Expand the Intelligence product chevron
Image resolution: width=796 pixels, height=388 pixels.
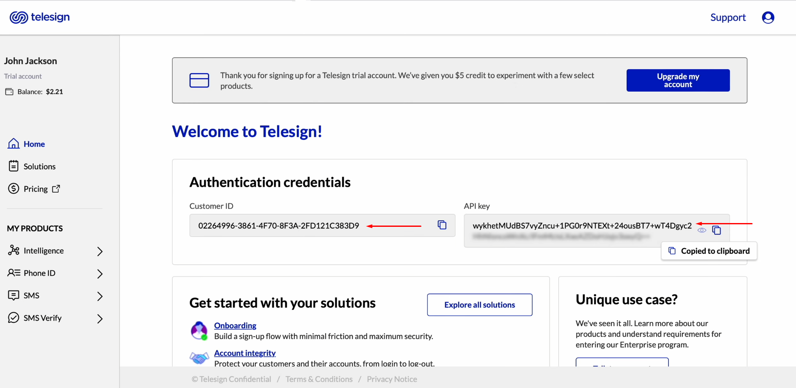coord(100,251)
